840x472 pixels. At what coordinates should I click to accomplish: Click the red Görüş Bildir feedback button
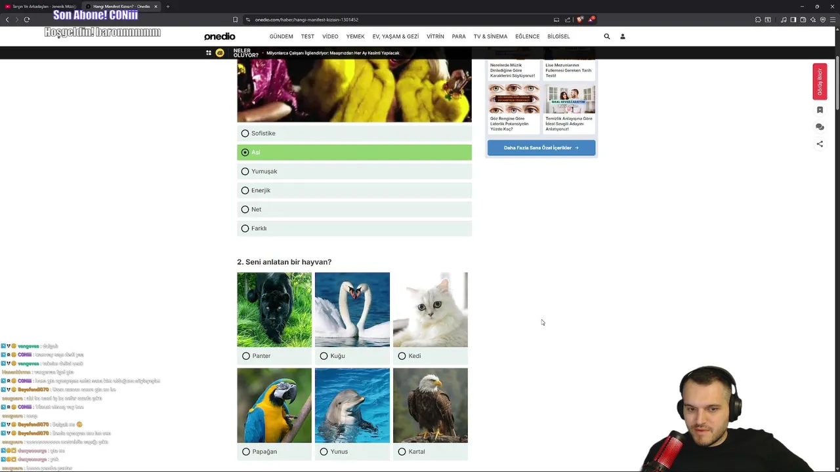click(820, 82)
